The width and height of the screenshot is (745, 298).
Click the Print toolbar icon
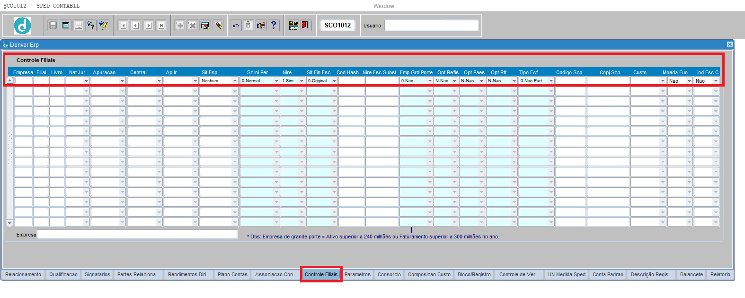point(79,26)
